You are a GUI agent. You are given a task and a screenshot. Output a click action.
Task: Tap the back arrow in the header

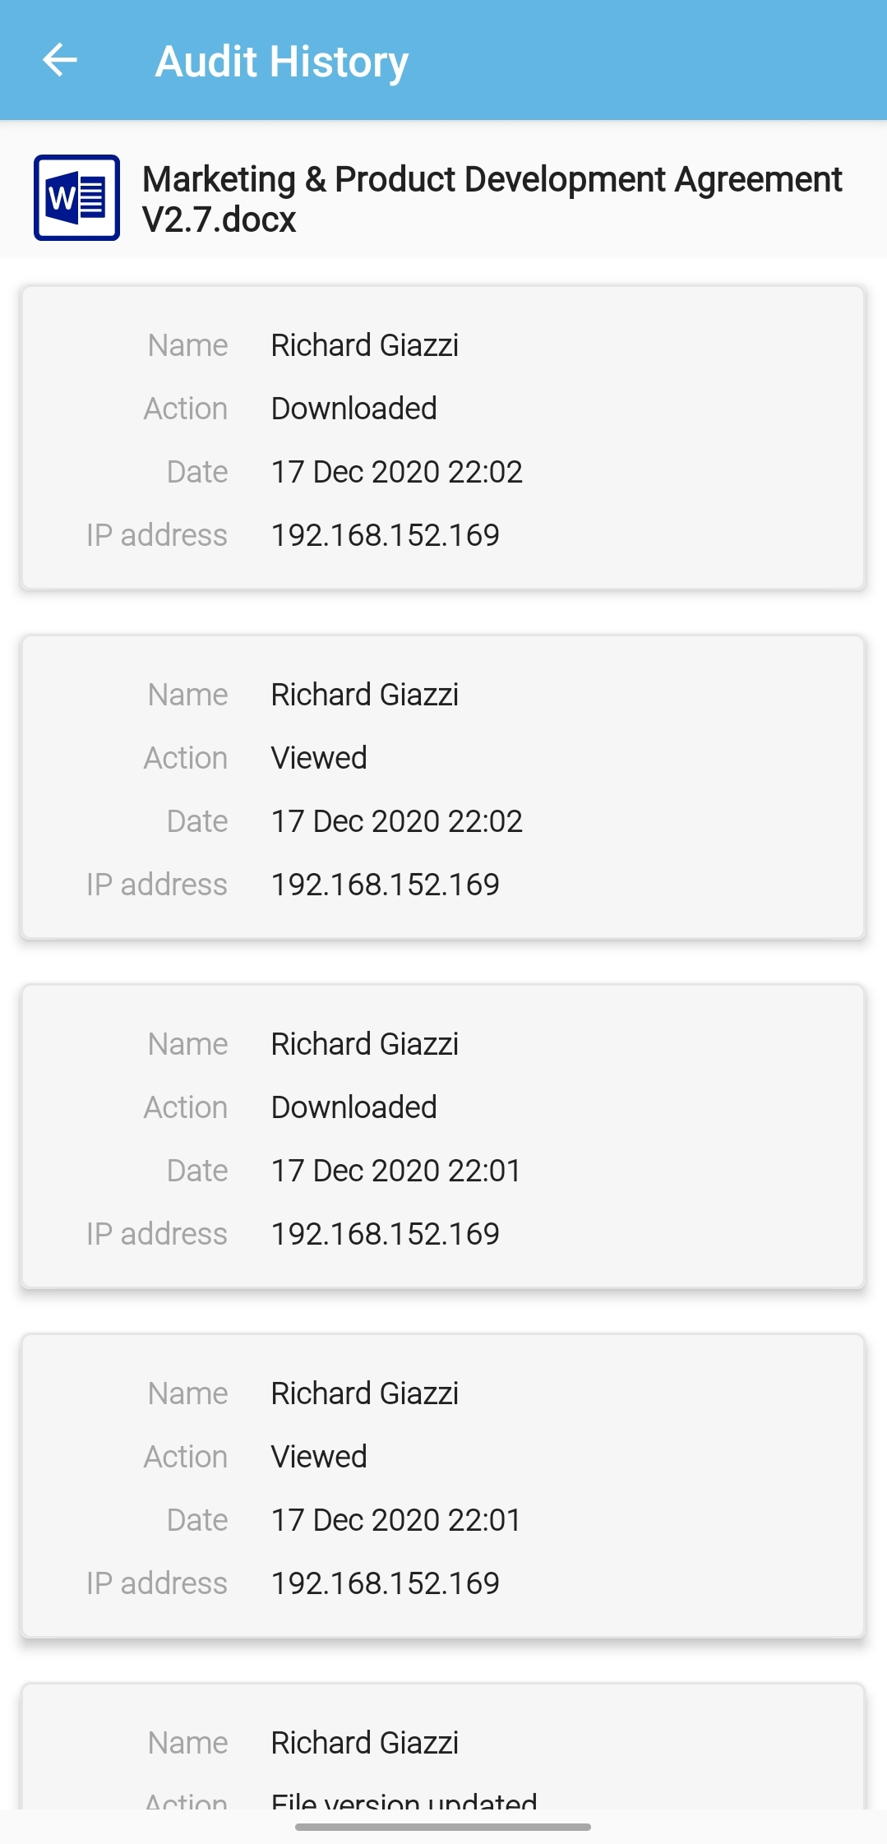pyautogui.click(x=60, y=60)
